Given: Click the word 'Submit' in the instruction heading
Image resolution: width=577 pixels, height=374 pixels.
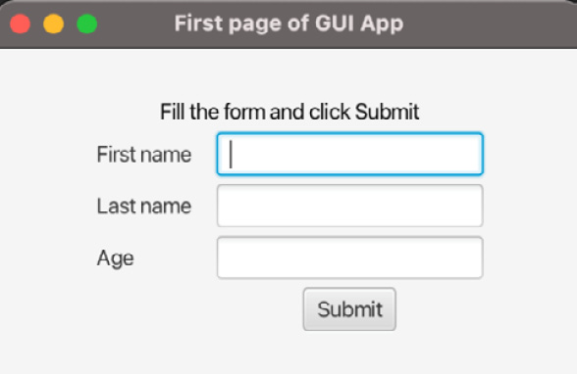Looking at the screenshot, I should click(x=387, y=112).
